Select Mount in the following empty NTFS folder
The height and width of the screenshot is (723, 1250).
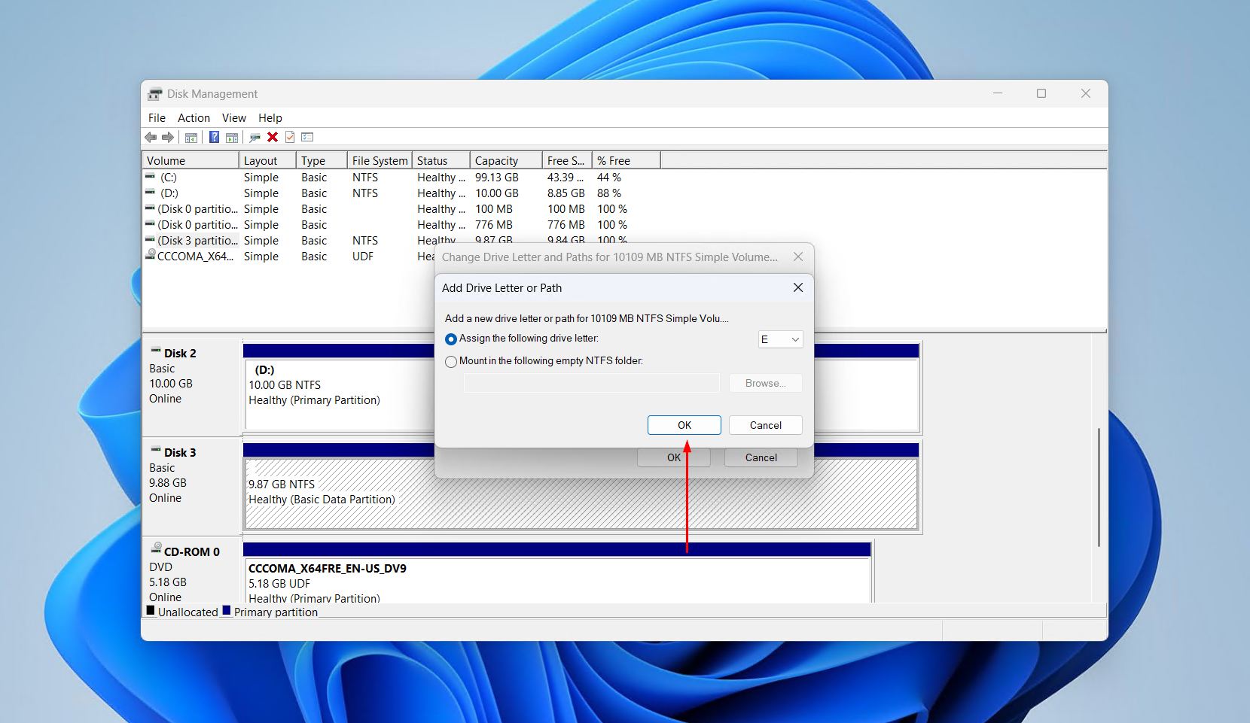click(451, 362)
